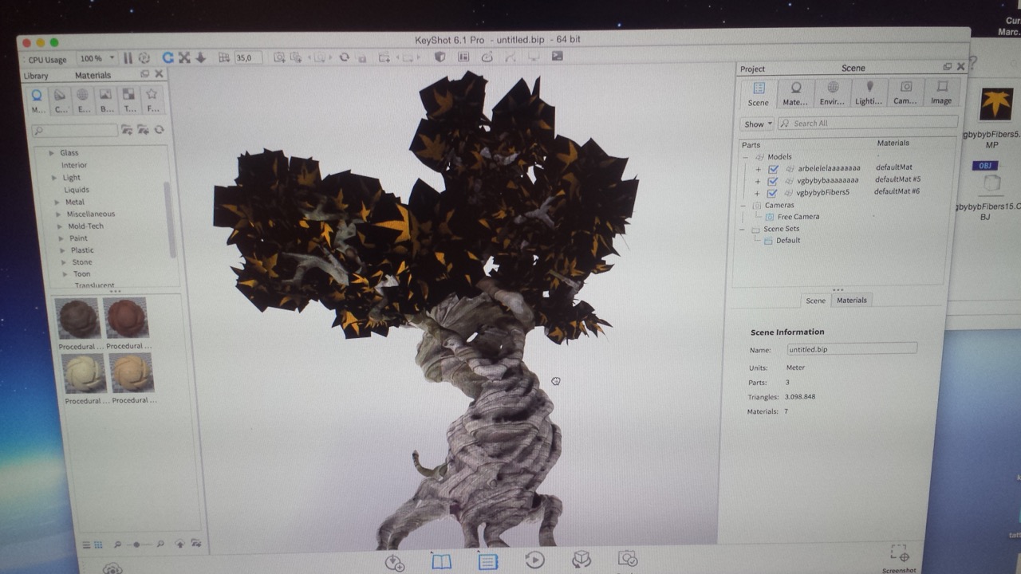Click the crossed-arrows icon in top toolbar

pyautogui.click(x=184, y=57)
